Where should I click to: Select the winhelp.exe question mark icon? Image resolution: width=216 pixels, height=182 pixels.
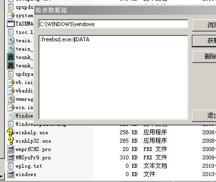point(11,132)
